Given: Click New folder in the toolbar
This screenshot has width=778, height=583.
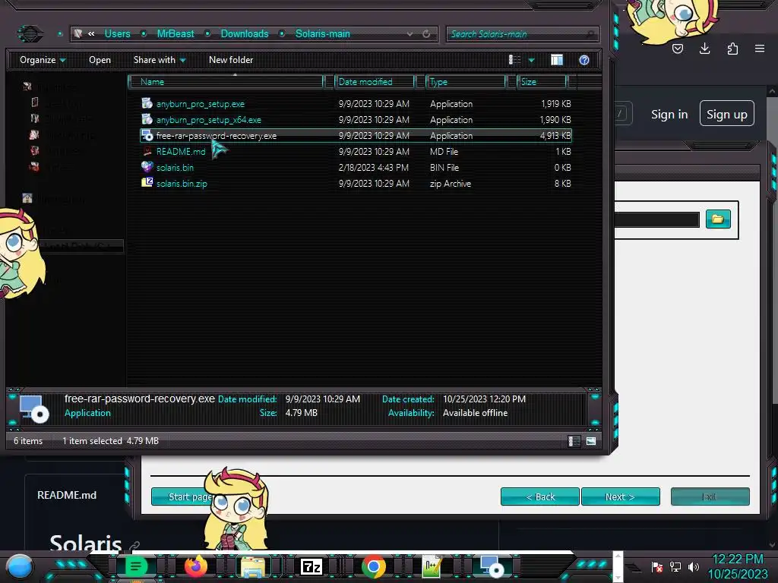Looking at the screenshot, I should coord(231,60).
